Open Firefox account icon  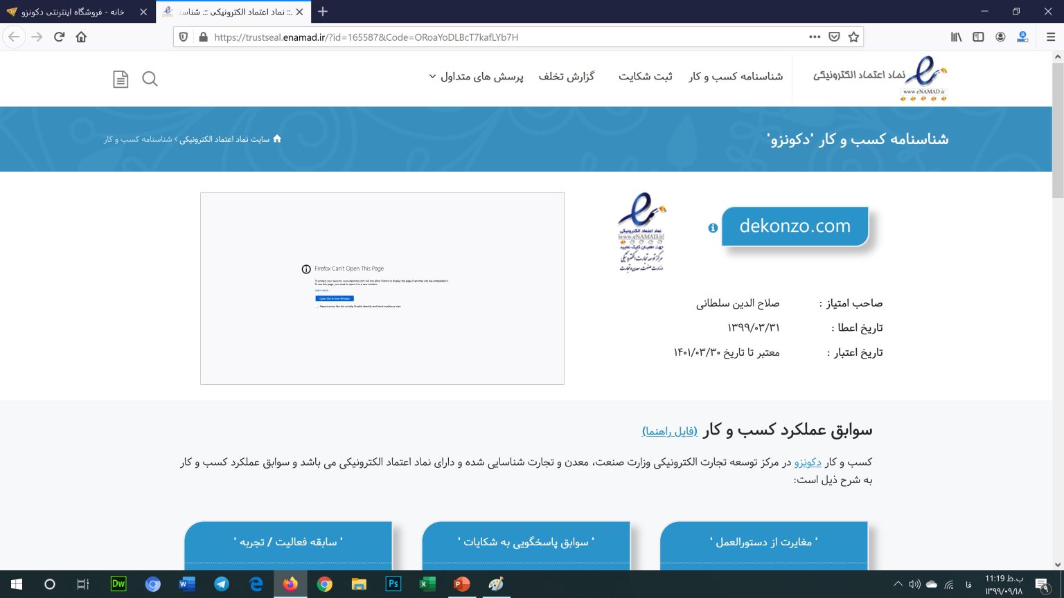click(1000, 37)
